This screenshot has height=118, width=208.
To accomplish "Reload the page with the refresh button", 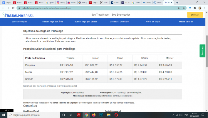I will [x=14, y=8].
